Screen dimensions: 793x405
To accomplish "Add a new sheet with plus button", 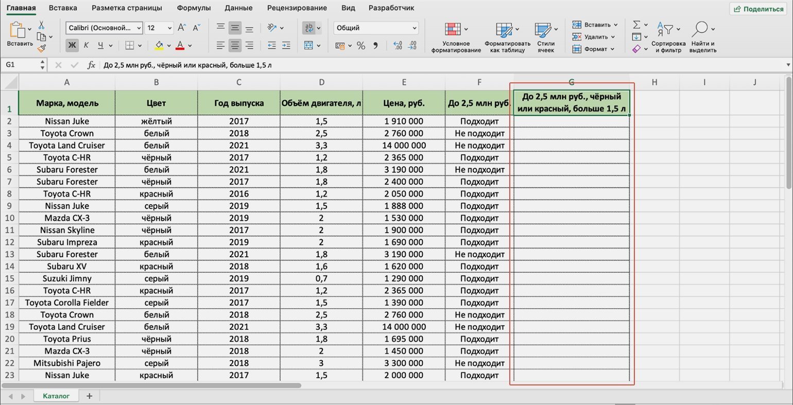I will 89,396.
